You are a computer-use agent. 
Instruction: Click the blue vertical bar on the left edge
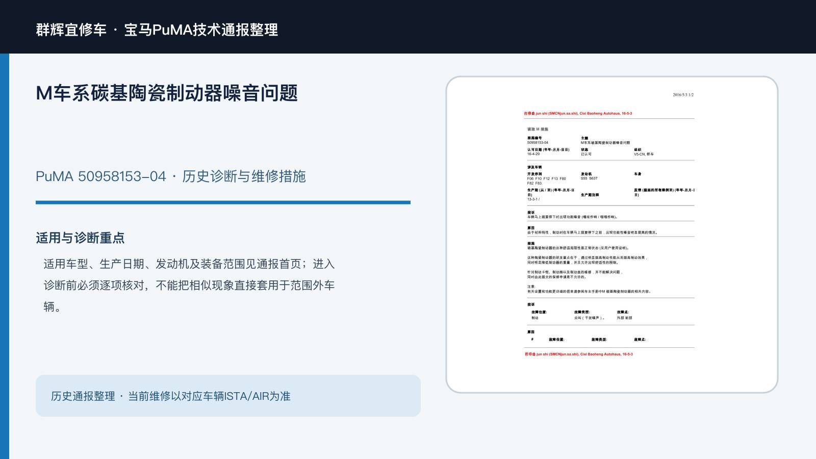click(5, 256)
